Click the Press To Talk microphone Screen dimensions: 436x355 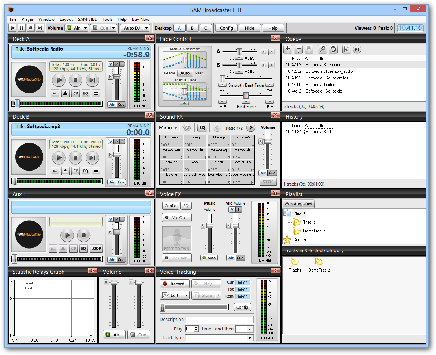pos(176,239)
